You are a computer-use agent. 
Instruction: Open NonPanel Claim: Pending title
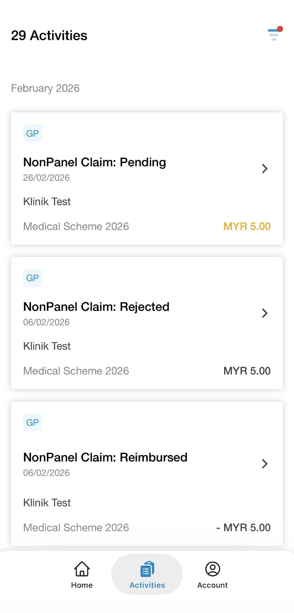pyautogui.click(x=94, y=162)
